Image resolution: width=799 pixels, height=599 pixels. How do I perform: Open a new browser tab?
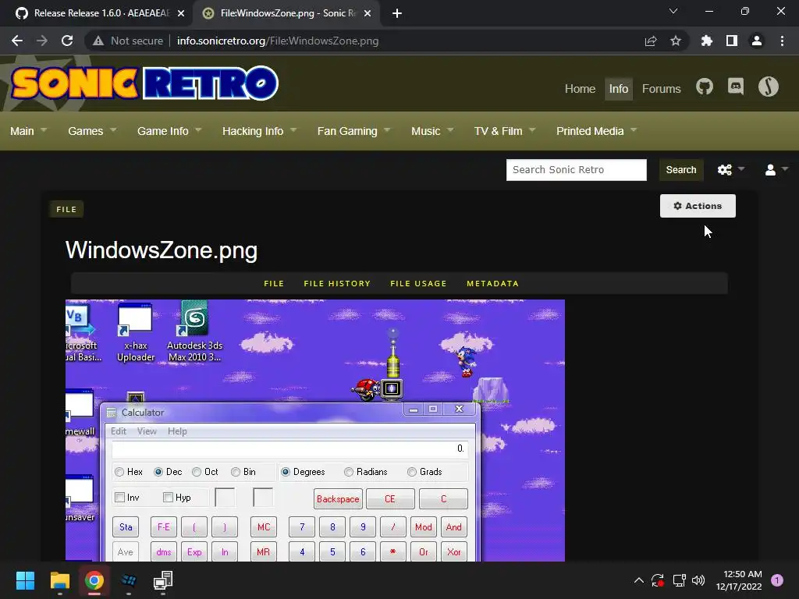397,13
